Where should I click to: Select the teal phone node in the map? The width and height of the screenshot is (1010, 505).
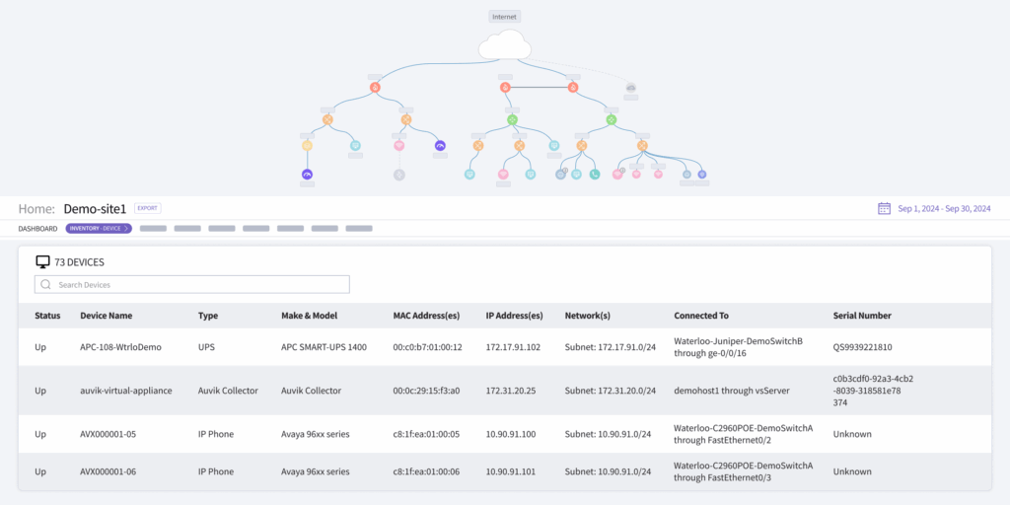595,175
